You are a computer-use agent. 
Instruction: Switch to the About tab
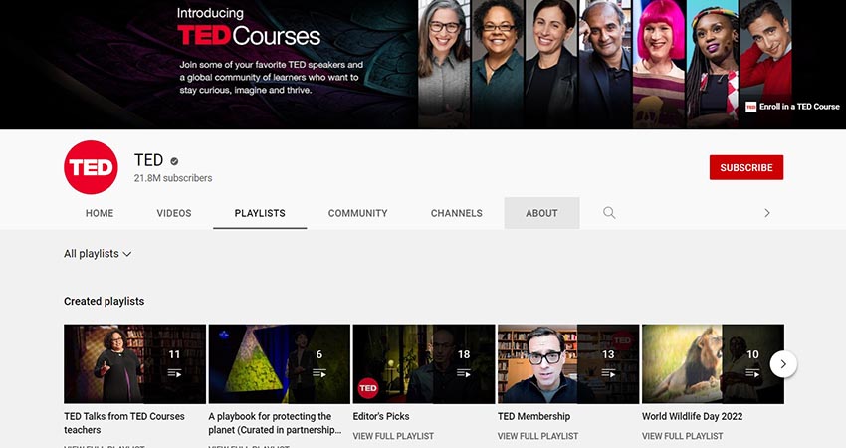click(541, 213)
